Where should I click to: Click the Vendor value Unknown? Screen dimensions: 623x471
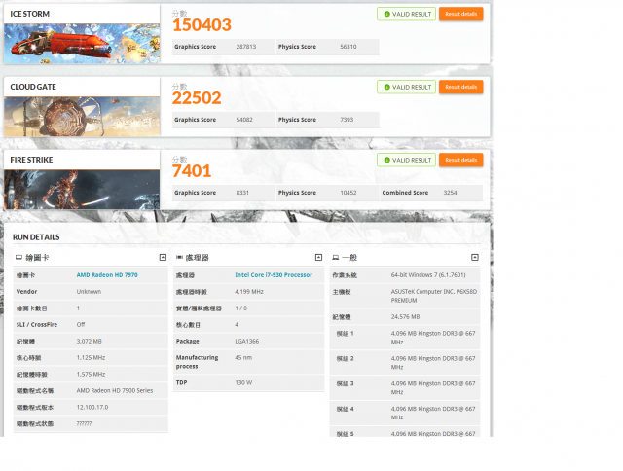pyautogui.click(x=89, y=292)
